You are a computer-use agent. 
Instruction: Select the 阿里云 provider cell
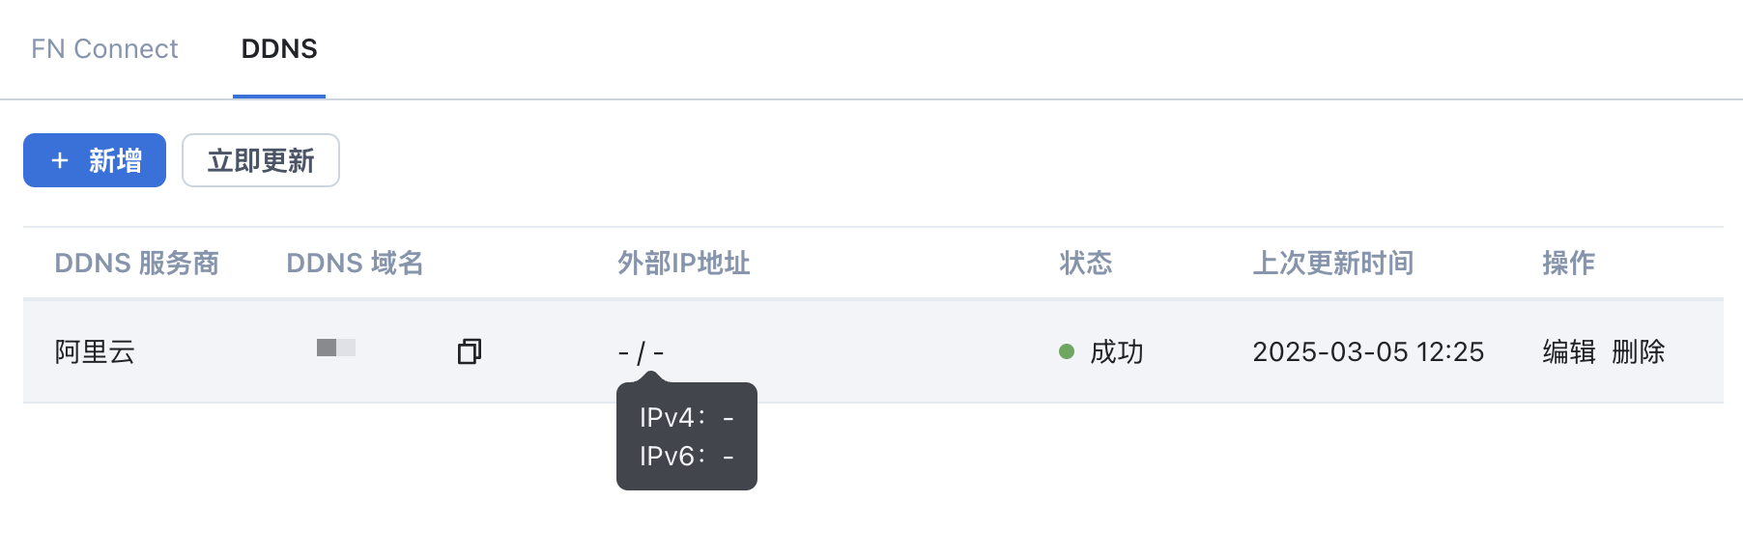pyautogui.click(x=95, y=351)
